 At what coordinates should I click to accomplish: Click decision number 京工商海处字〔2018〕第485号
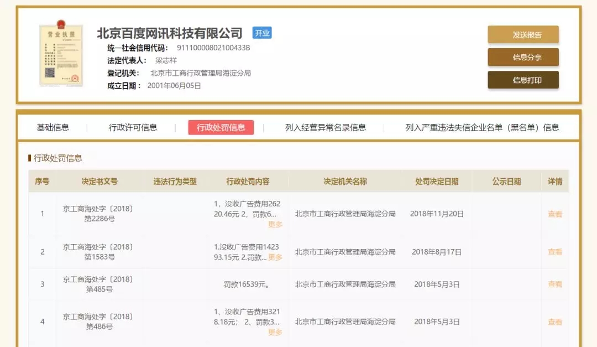pos(99,284)
